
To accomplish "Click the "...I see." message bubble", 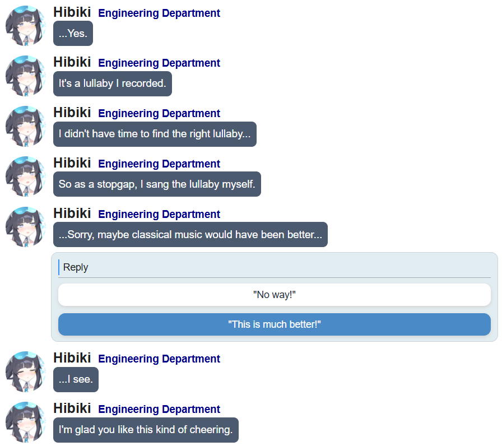I will click(76, 379).
